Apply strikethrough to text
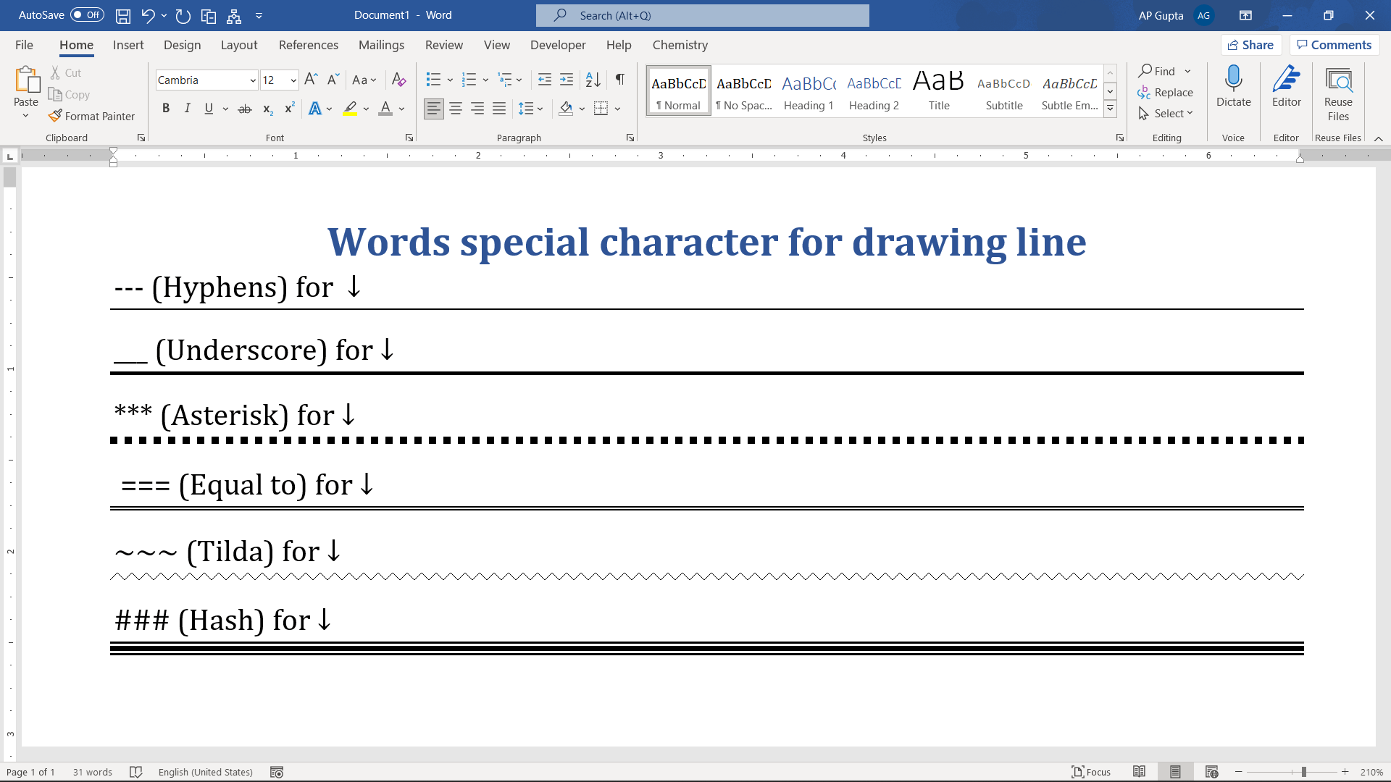This screenshot has height=782, width=1391. click(x=245, y=109)
